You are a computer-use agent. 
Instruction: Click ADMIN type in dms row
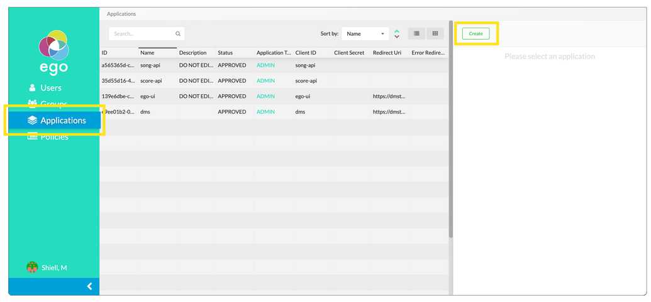265,112
